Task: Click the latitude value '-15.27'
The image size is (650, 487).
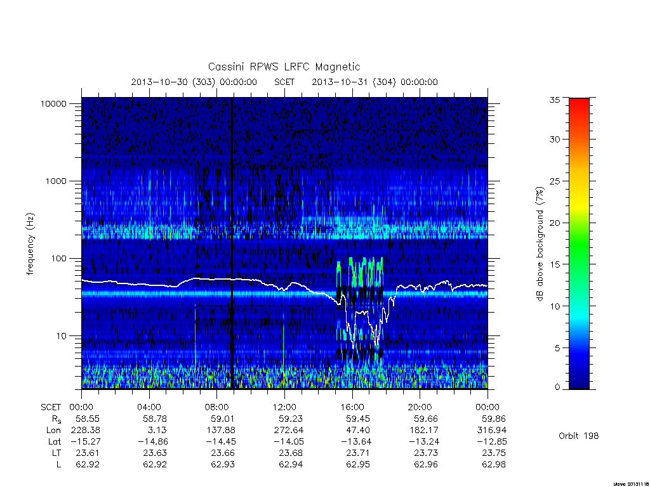Action: (84, 441)
